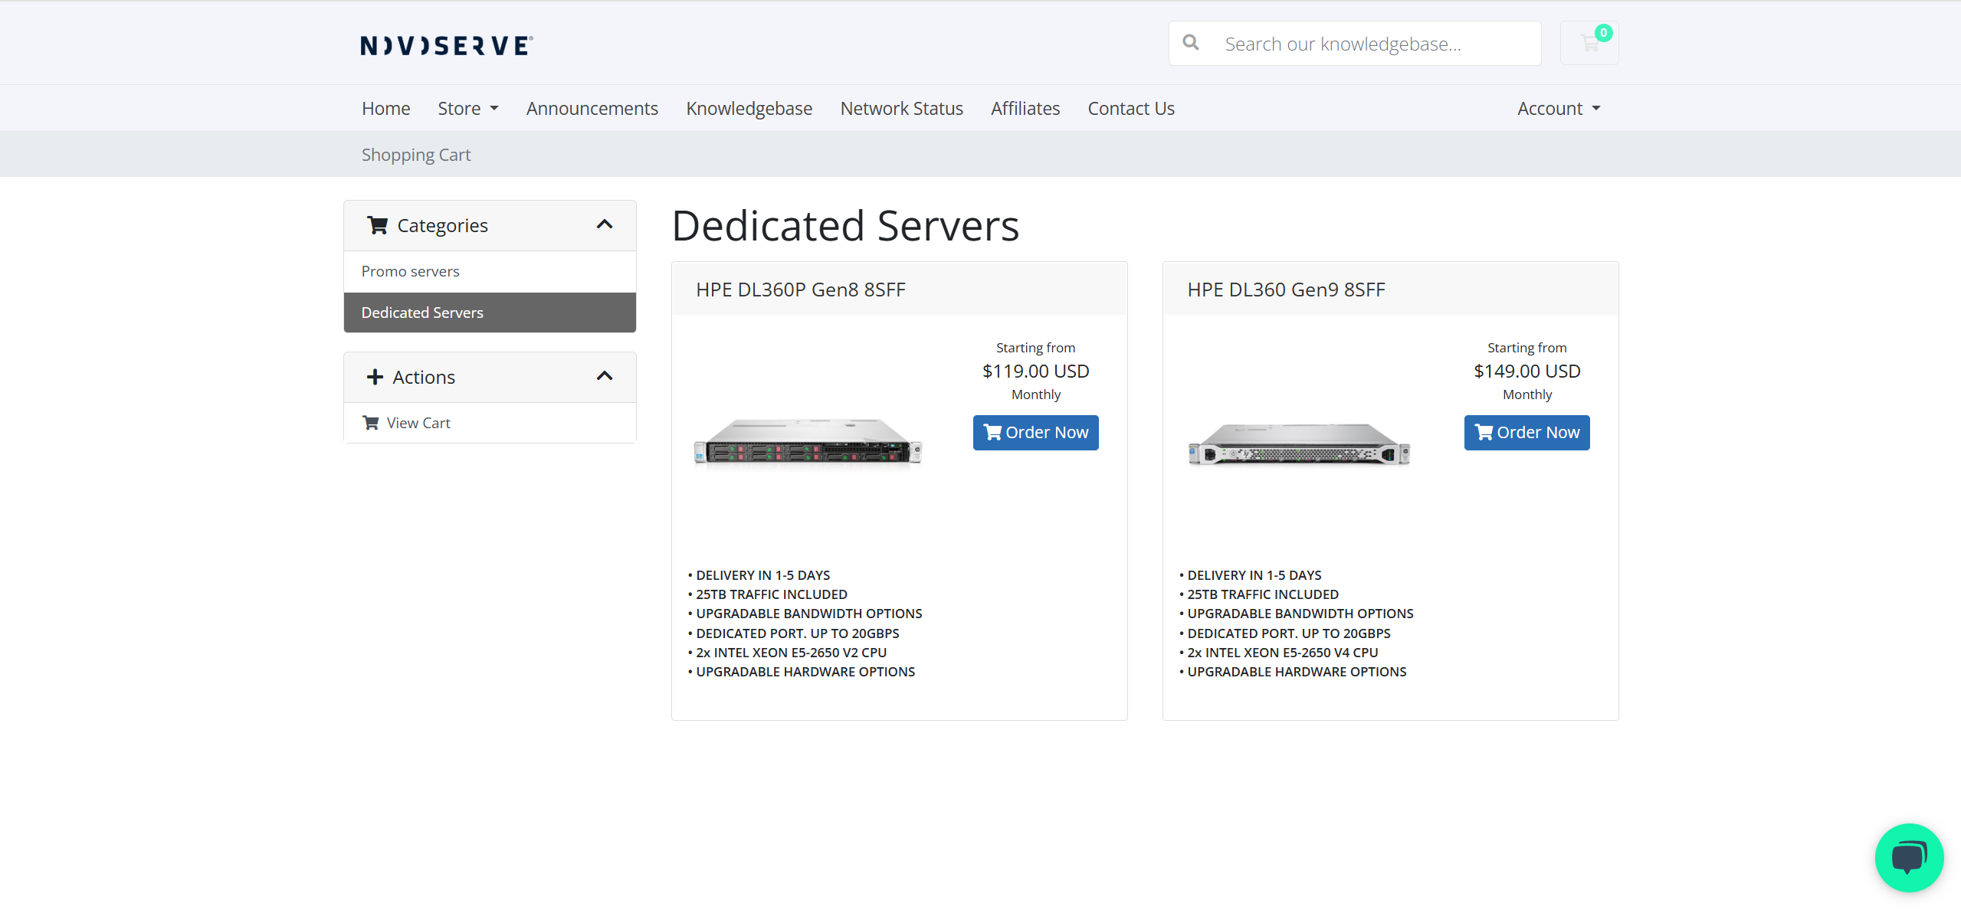The height and width of the screenshot is (910, 1961).
Task: Order the HPE DL360 Gen9 server
Action: (1526, 433)
